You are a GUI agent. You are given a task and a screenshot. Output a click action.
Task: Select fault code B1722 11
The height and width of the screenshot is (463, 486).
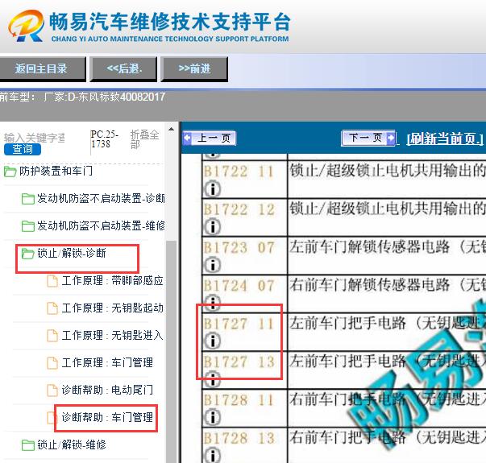pyautogui.click(x=239, y=172)
